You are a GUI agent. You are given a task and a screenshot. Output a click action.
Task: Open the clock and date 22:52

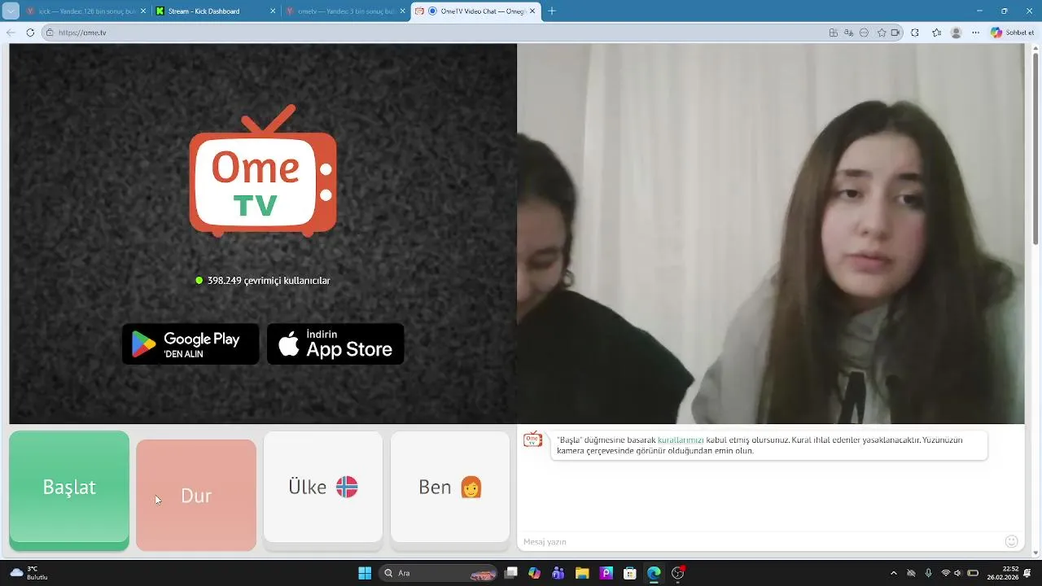tap(1003, 573)
